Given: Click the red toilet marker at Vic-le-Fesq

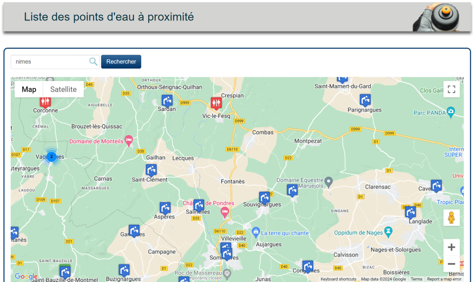Looking at the screenshot, I should [x=216, y=103].
